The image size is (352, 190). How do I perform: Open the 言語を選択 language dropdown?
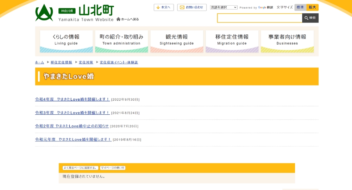(224, 7)
